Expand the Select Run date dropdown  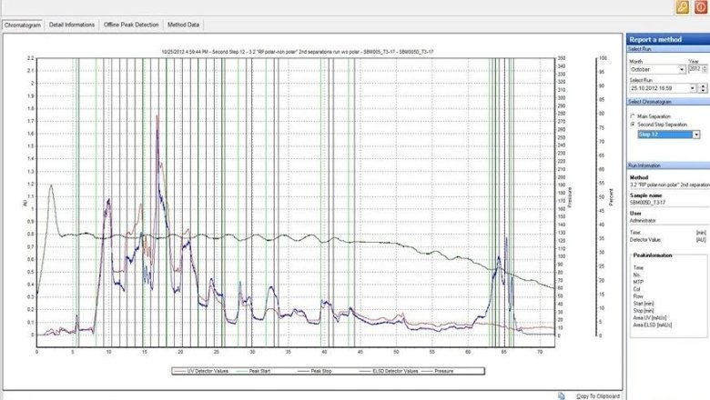(692, 88)
